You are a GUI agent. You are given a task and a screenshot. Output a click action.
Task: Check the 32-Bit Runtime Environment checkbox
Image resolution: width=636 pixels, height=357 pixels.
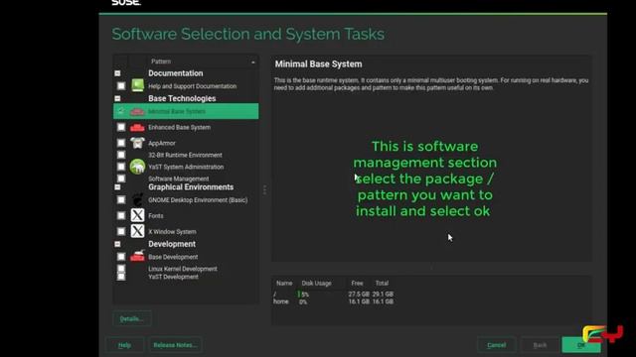121,155
